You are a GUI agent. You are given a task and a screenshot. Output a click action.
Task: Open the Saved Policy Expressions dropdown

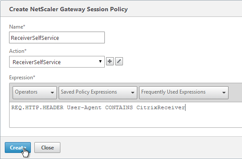(98, 93)
